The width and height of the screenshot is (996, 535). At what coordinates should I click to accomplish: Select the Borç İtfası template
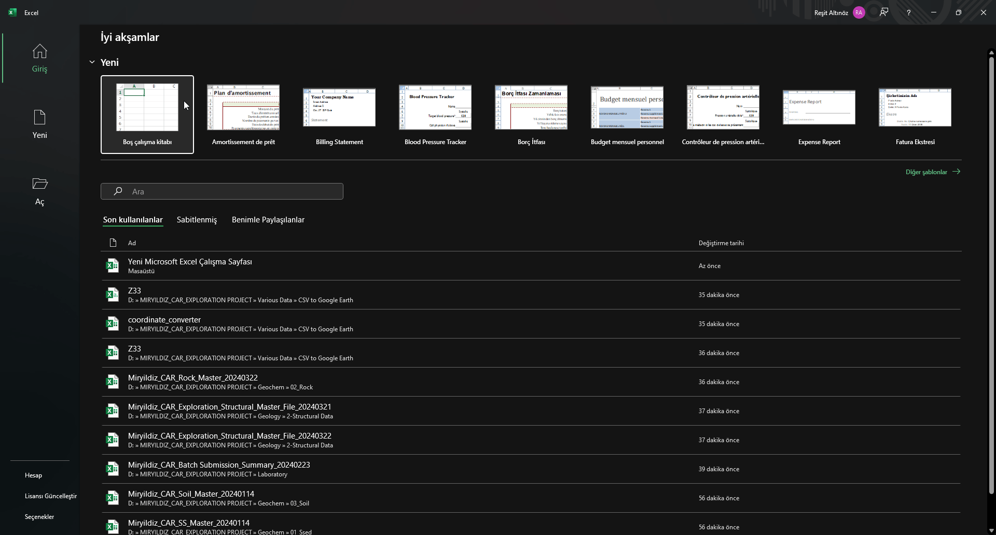[531, 115]
